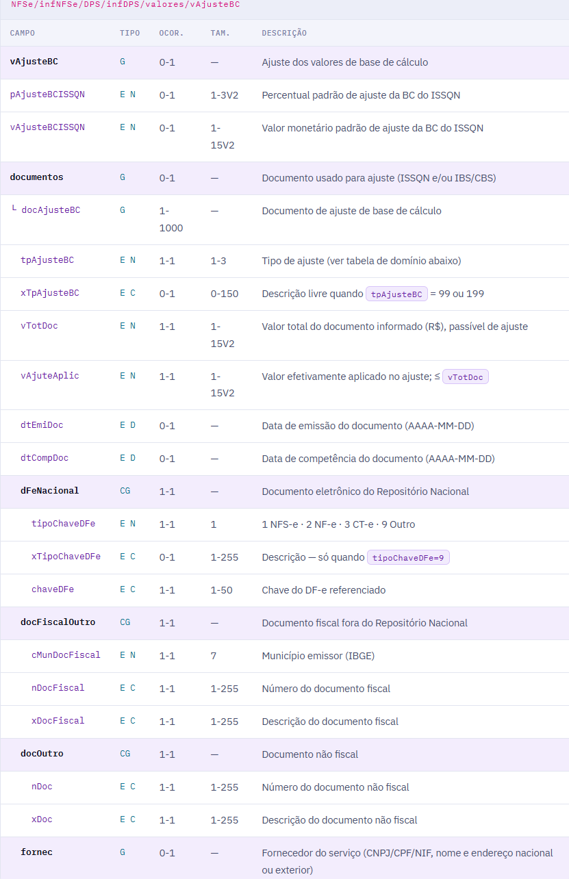569x879 pixels.
Task: Click the 1-50 size value for chaveDFe
Action: pos(222,590)
